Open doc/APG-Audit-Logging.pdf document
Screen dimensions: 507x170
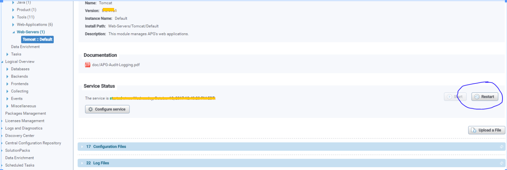click(x=116, y=65)
